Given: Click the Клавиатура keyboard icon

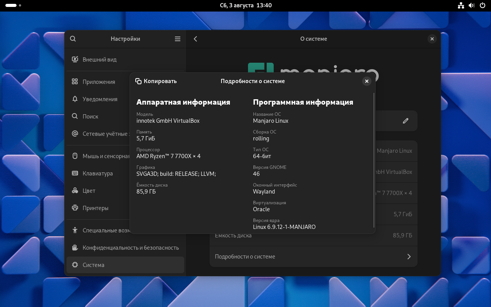Looking at the screenshot, I should [x=75, y=173].
